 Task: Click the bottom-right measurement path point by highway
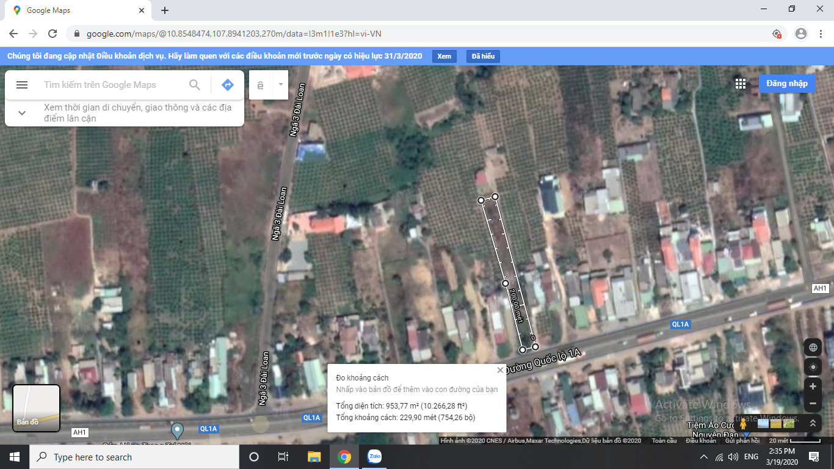[535, 347]
